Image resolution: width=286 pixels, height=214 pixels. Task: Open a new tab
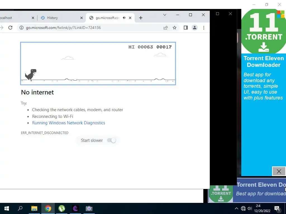click(x=141, y=18)
